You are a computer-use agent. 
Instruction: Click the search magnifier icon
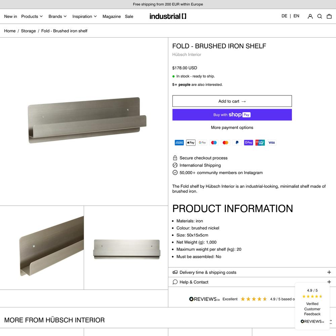(320, 16)
